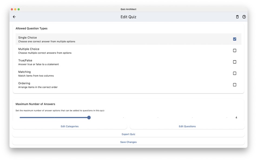Click 'Choose multiple correct answers from options' text
Image resolution: width=257 pixels, height=161 pixels.
[x=45, y=53]
